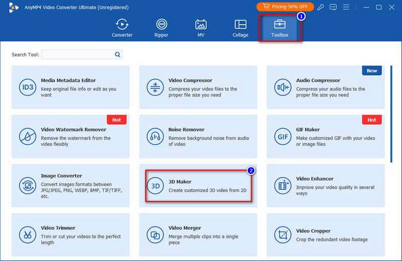Open the Video Watermark Remover title
402x261 pixels.
(x=74, y=129)
